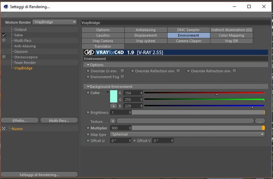Viewport: 273px width, 179px height.
Task: Click the Multiplier slider bar
Action: click(198, 128)
